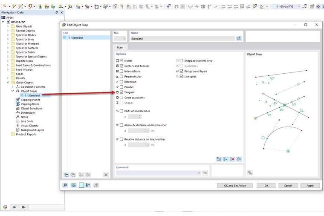Click the filter funnel icon in top toolbar

pyautogui.click(x=168, y=7)
